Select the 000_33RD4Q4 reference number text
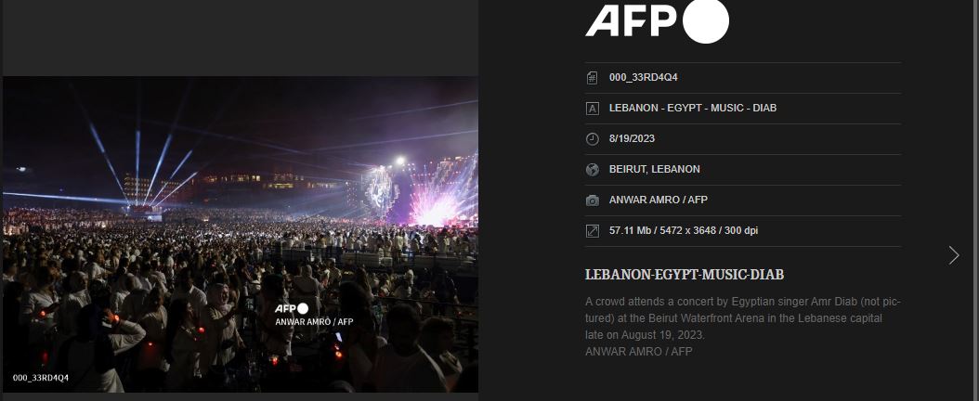The image size is (979, 401). click(x=643, y=78)
